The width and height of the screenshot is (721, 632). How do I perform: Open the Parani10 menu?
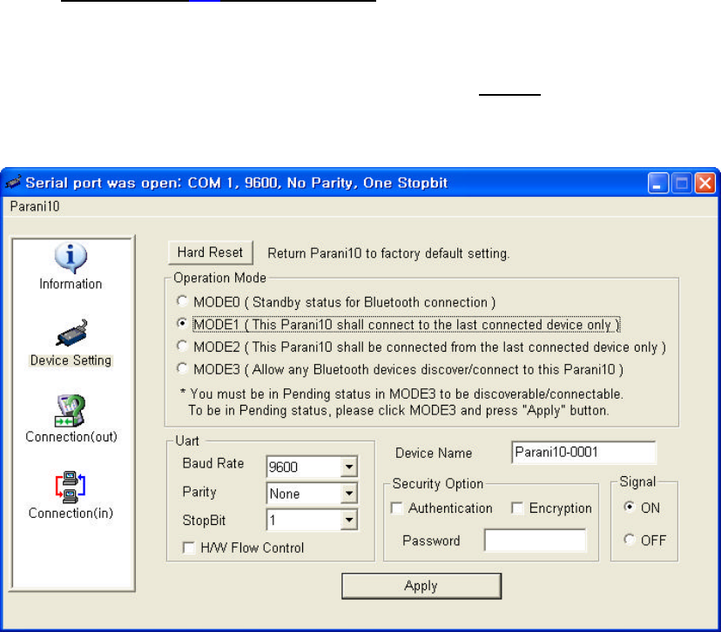35,206
